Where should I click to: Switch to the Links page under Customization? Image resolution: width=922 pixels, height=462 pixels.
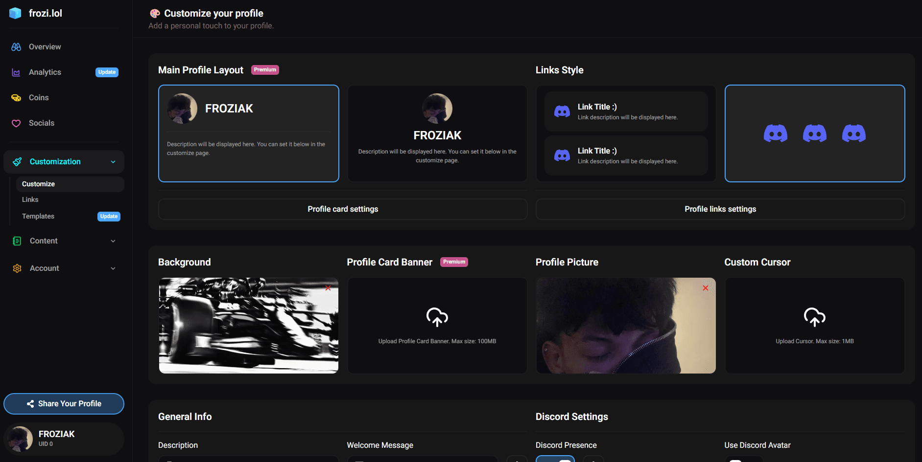point(30,199)
